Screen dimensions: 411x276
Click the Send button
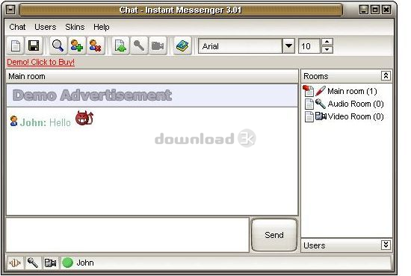click(274, 235)
